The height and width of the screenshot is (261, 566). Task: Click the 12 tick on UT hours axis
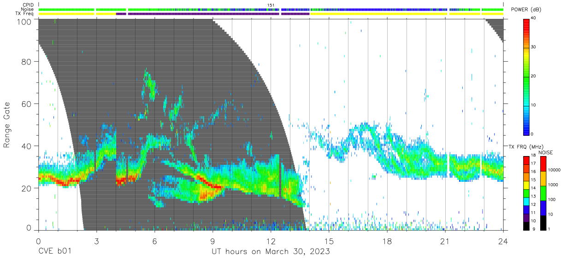coord(271,241)
